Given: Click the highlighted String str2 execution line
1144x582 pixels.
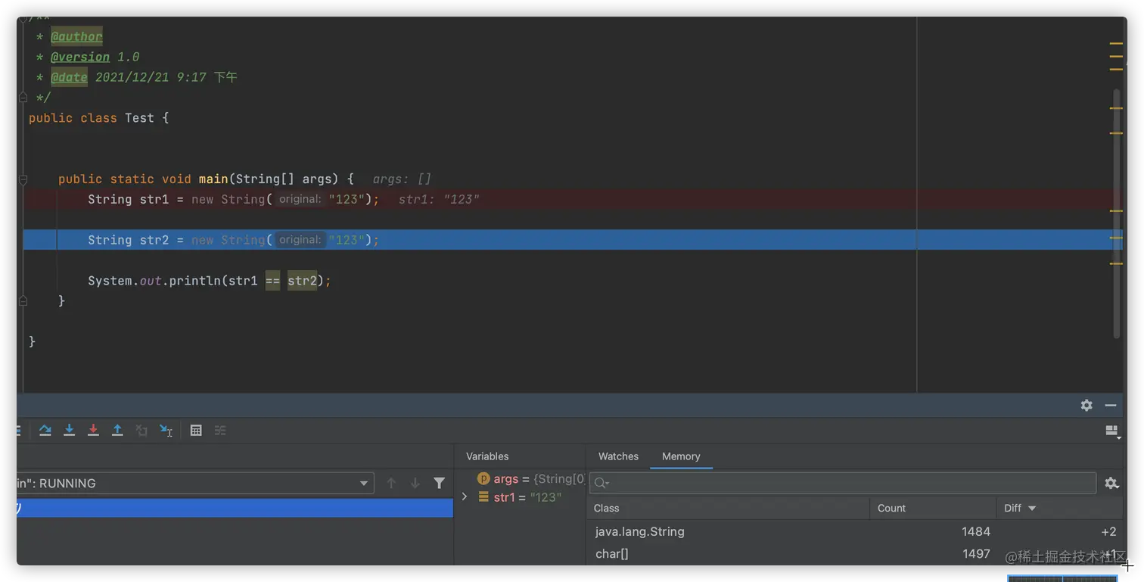Looking at the screenshot, I should click(572, 240).
